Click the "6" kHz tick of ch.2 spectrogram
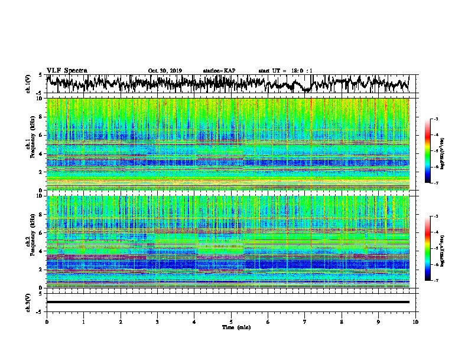The width and height of the screenshot is (468, 361). (x=41, y=233)
